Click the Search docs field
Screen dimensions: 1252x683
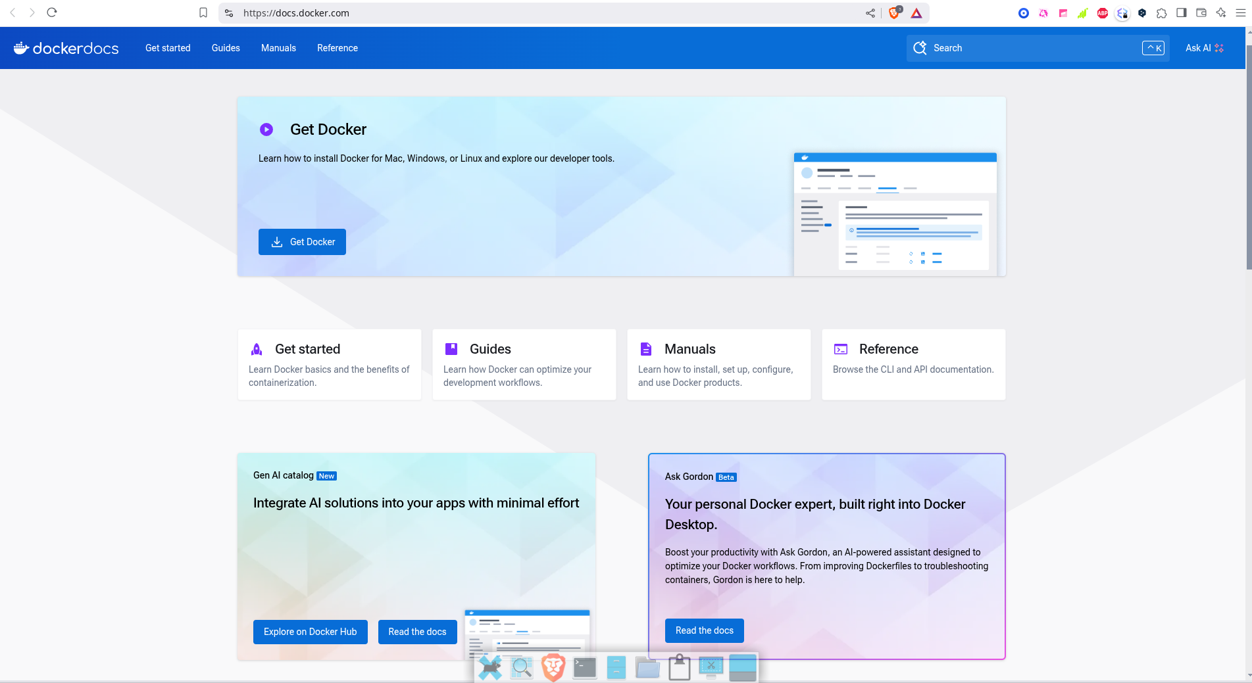click(1038, 48)
